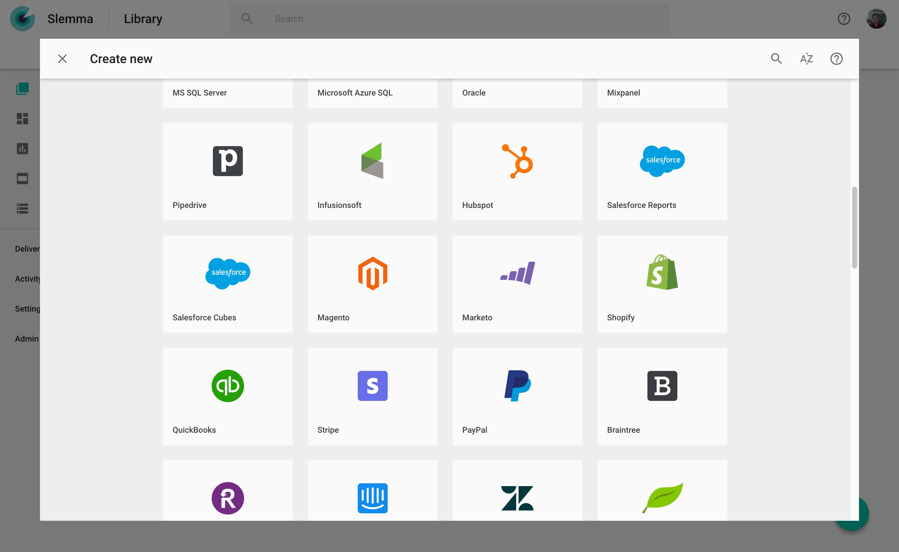
Task: Select the Zendesk logo tile
Action: pos(517,490)
